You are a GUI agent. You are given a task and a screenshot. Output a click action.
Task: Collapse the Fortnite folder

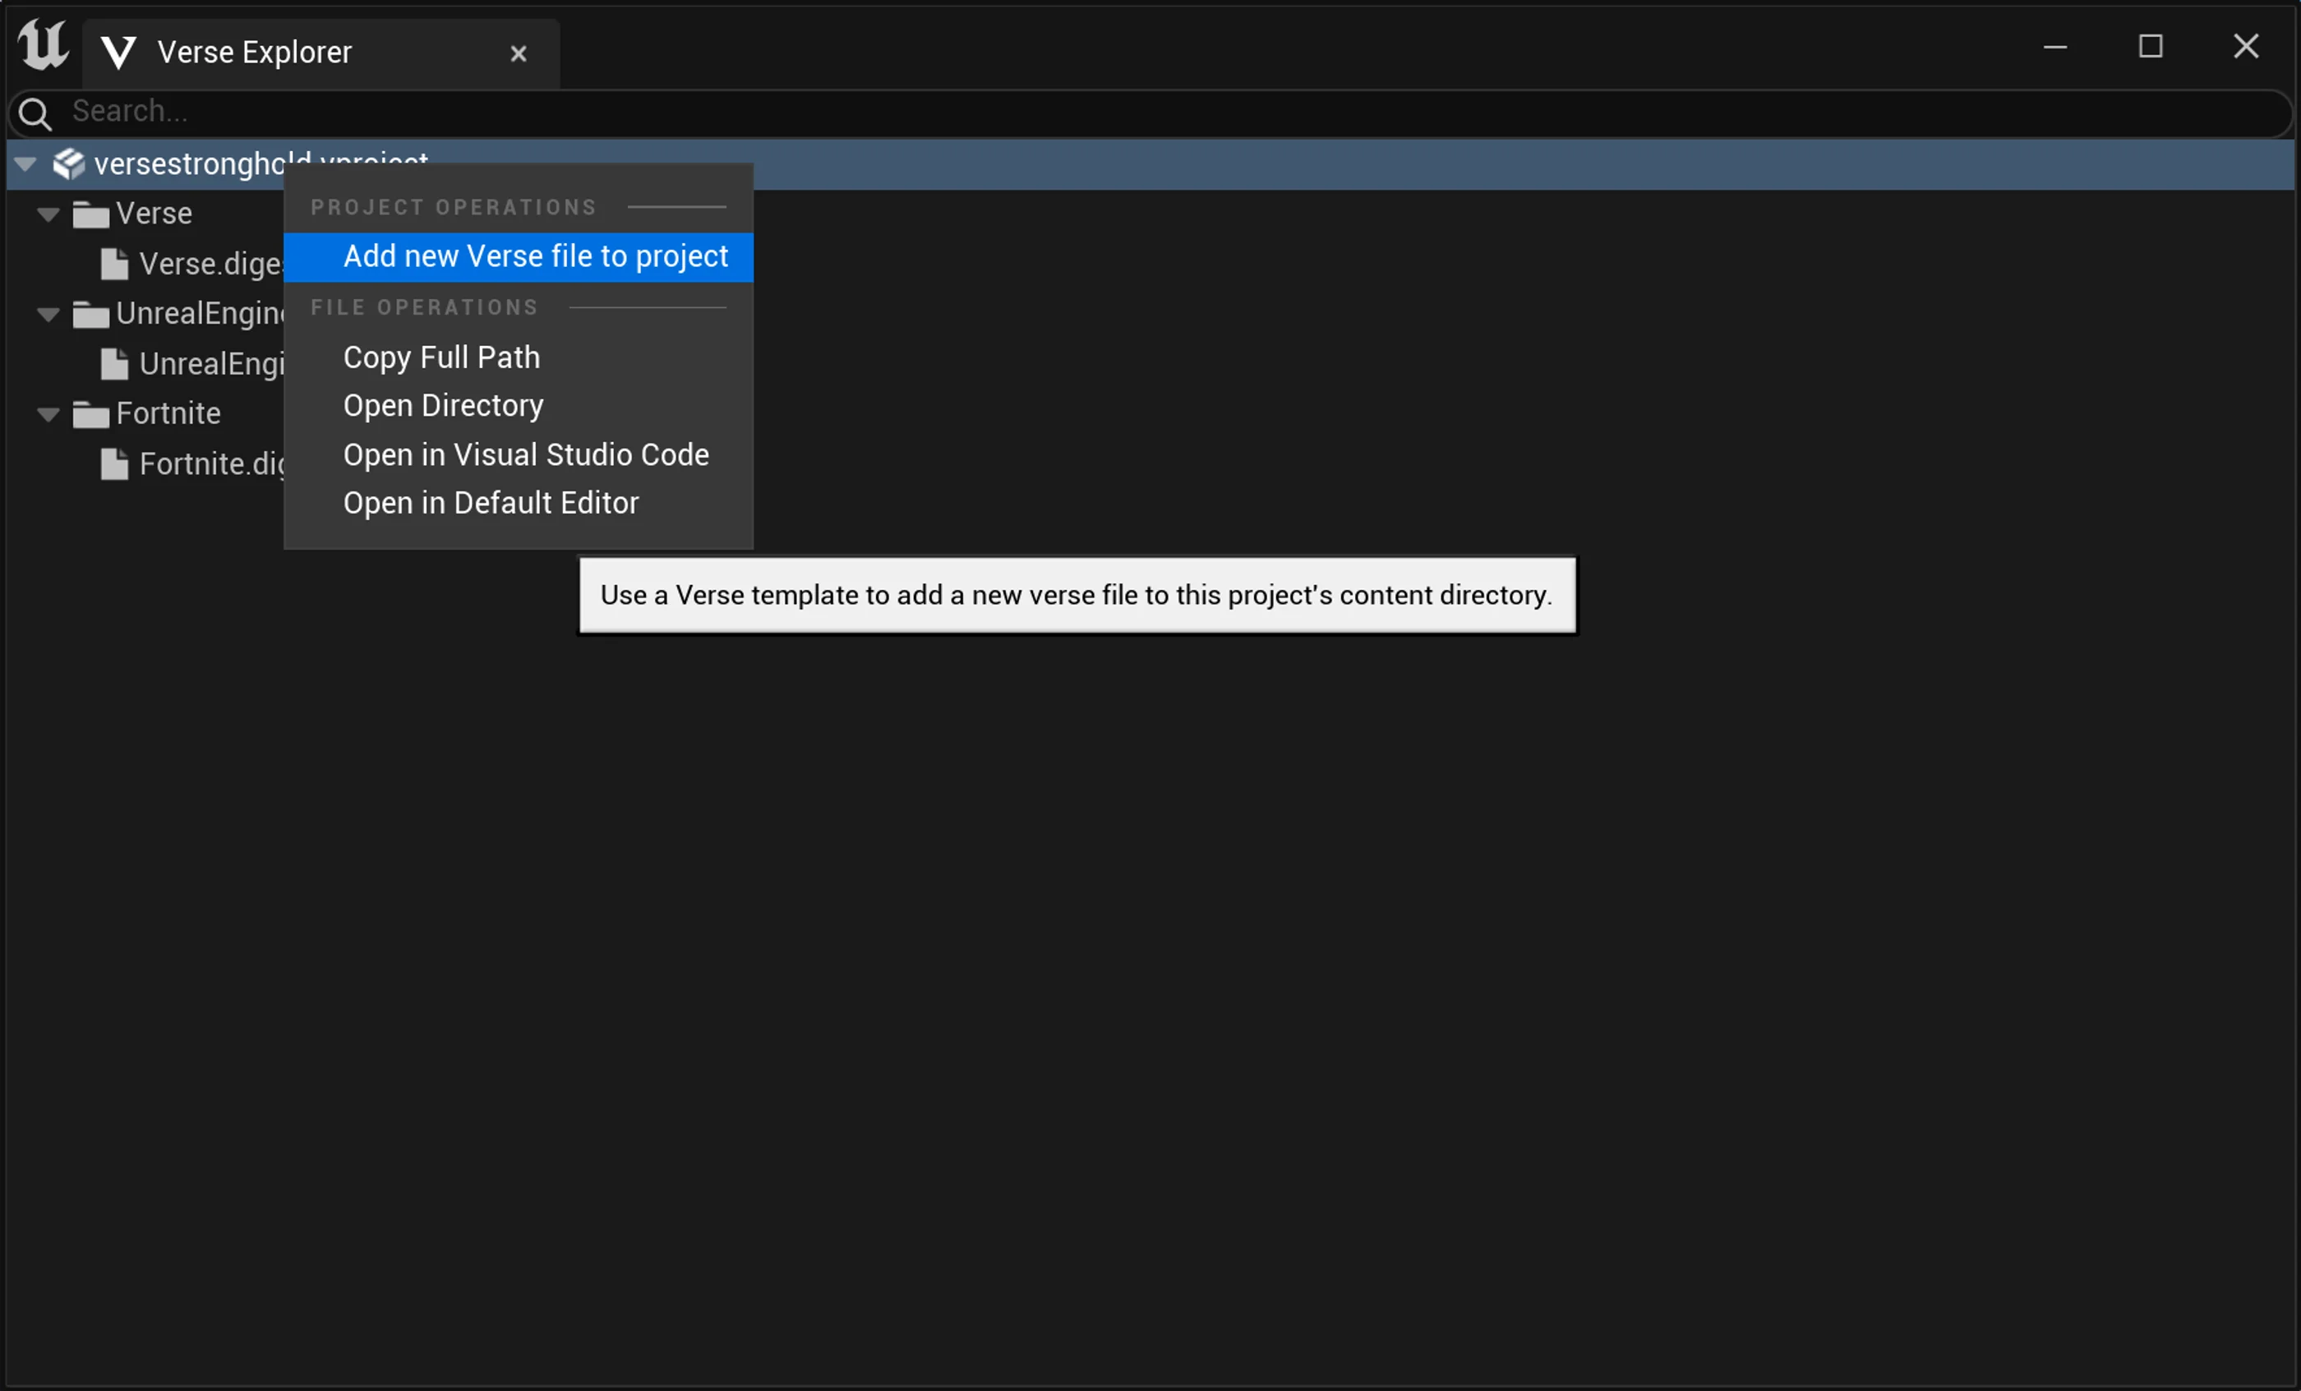coord(48,414)
